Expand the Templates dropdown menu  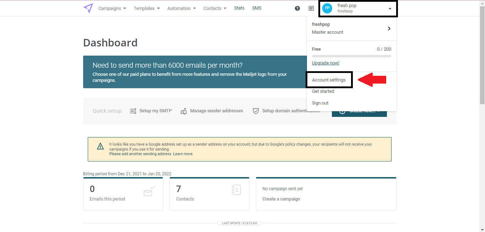147,8
